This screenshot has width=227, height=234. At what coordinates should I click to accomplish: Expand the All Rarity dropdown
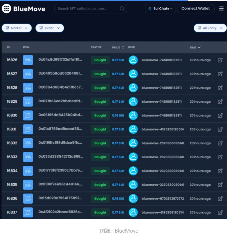pyautogui.click(x=210, y=28)
